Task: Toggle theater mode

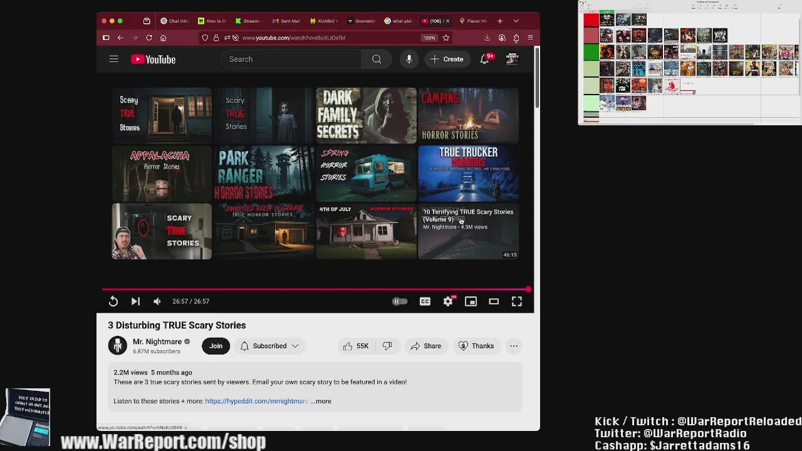Action: point(494,301)
